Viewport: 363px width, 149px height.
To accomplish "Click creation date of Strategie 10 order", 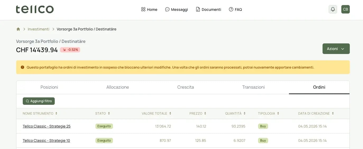I will (x=313, y=141).
